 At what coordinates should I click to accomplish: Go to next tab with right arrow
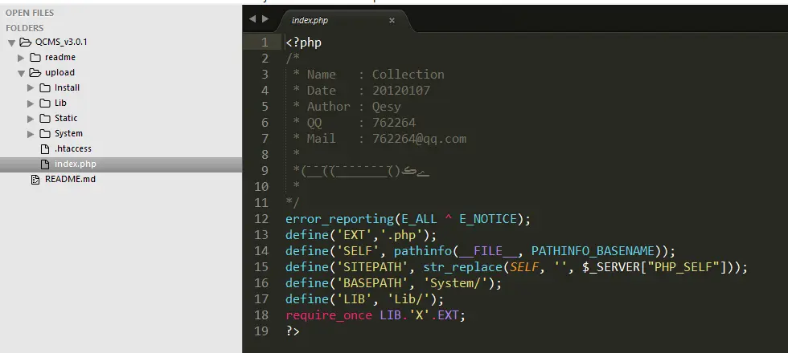[265, 19]
